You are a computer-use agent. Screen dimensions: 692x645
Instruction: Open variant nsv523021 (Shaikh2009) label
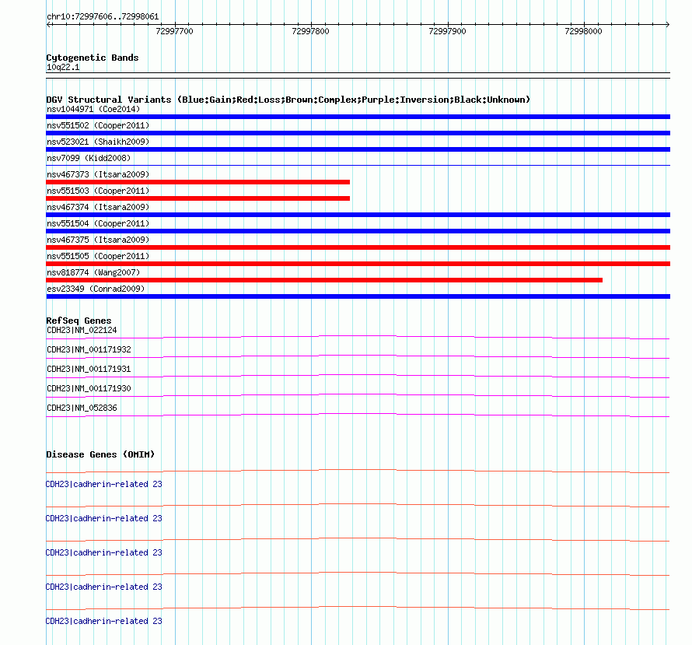click(98, 142)
